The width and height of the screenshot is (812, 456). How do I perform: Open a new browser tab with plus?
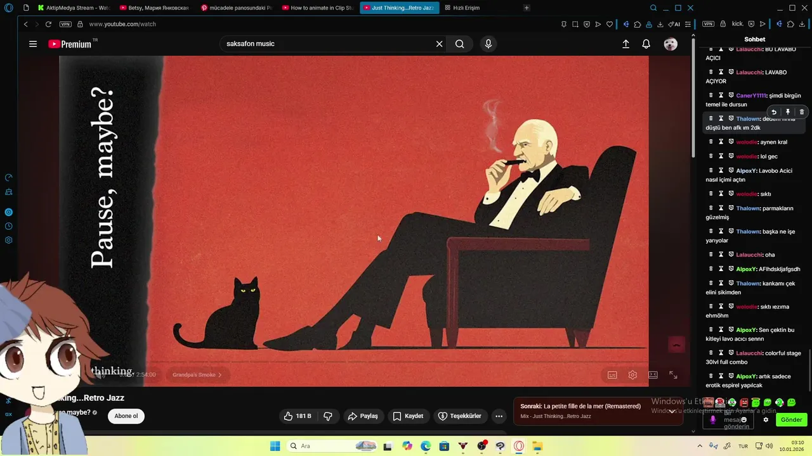pyautogui.click(x=527, y=8)
